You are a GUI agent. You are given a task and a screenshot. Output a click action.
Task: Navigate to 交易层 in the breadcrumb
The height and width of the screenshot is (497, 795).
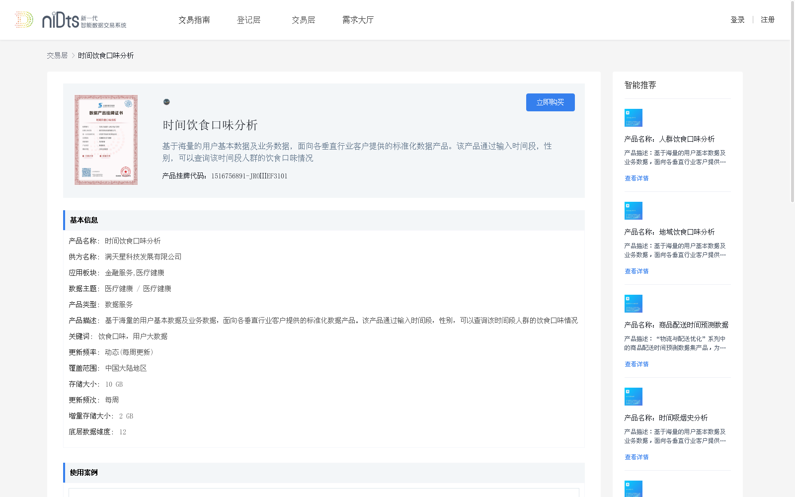click(57, 56)
